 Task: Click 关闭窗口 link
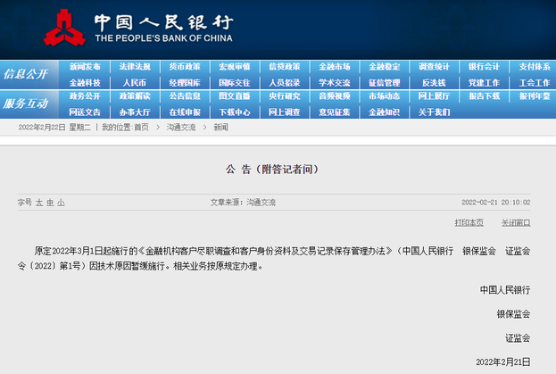point(516,222)
